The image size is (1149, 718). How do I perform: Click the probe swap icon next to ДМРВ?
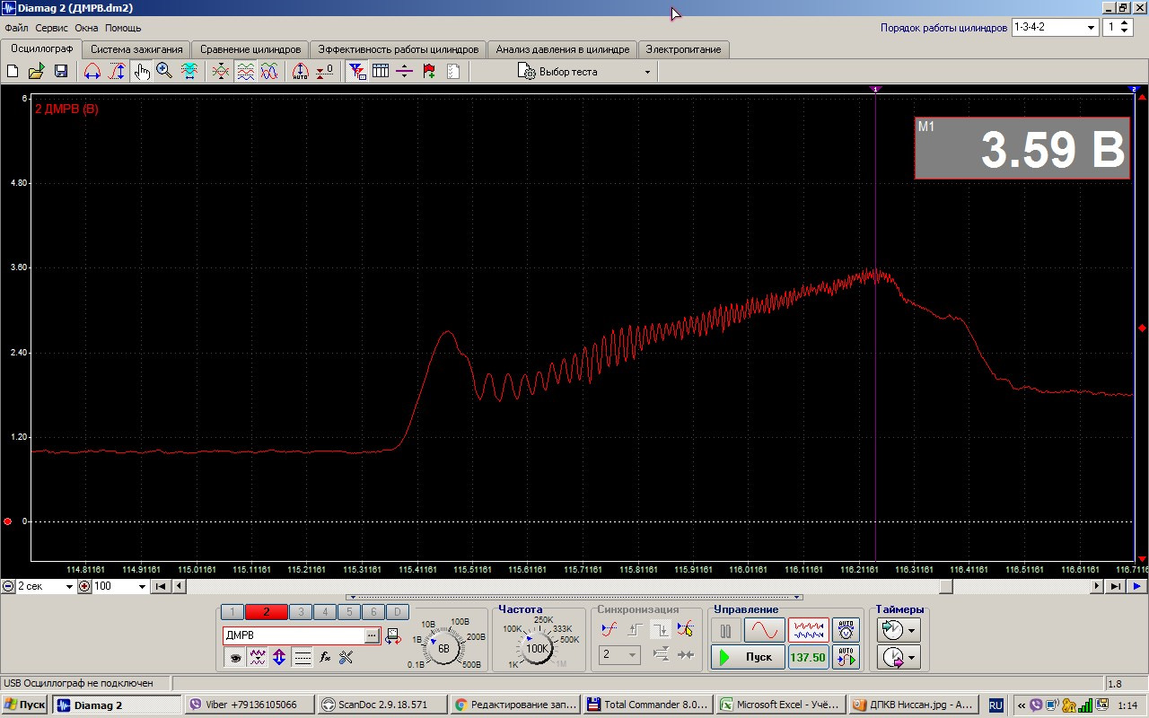pos(393,636)
